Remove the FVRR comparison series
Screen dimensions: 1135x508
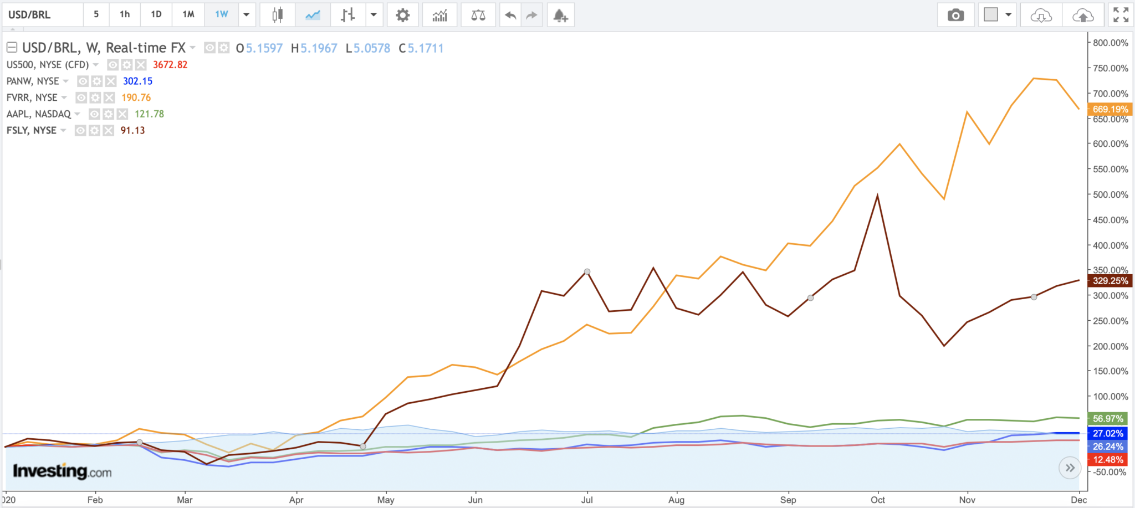pos(109,98)
